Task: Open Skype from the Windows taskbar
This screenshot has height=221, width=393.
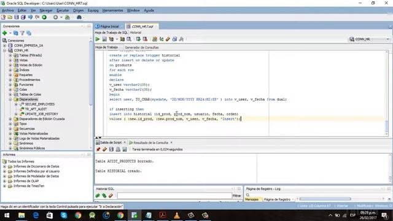Action: tap(64, 215)
